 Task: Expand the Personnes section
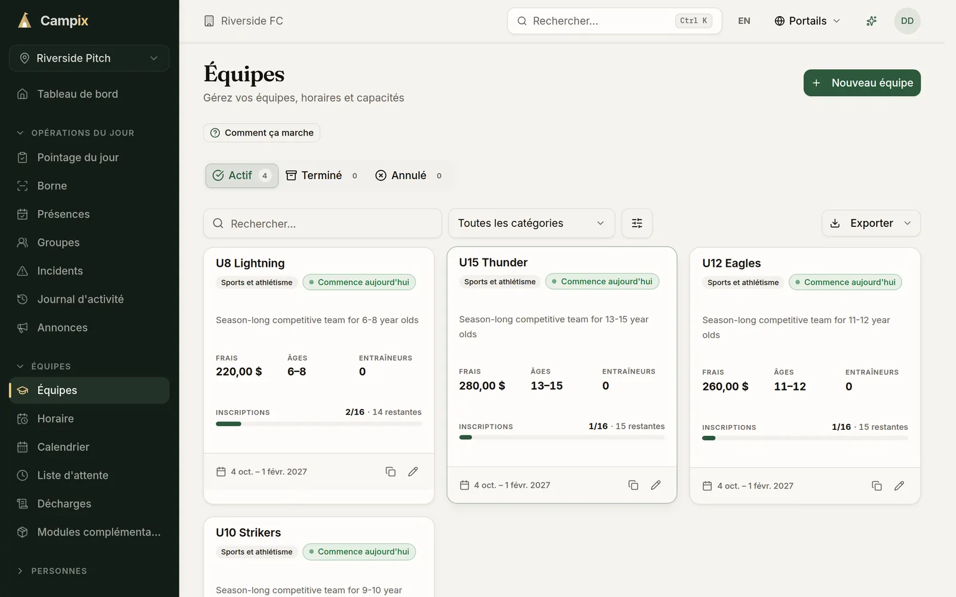tap(52, 571)
